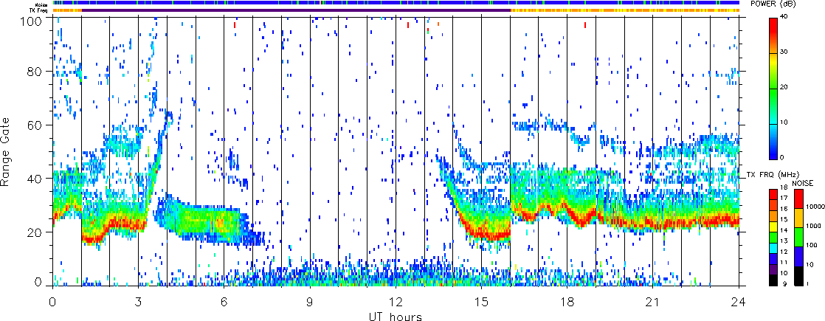Click the "NOISE" legend title
Image resolution: width=825 pixels, height=321 pixels.
pos(803,183)
